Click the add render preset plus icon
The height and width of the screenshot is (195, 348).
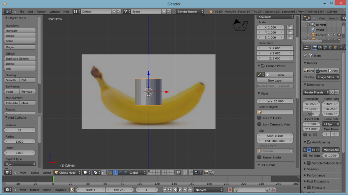(332, 92)
